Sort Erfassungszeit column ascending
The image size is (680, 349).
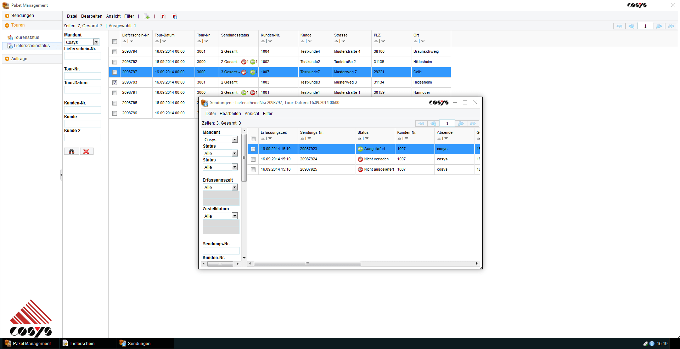pyautogui.click(x=263, y=138)
